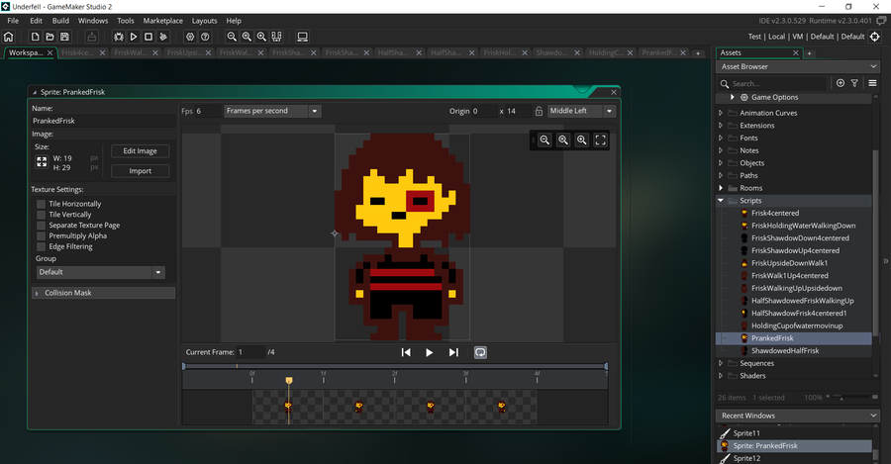The height and width of the screenshot is (464, 891).
Task: Enable Tile Vertically checkbox
Action: (41, 215)
